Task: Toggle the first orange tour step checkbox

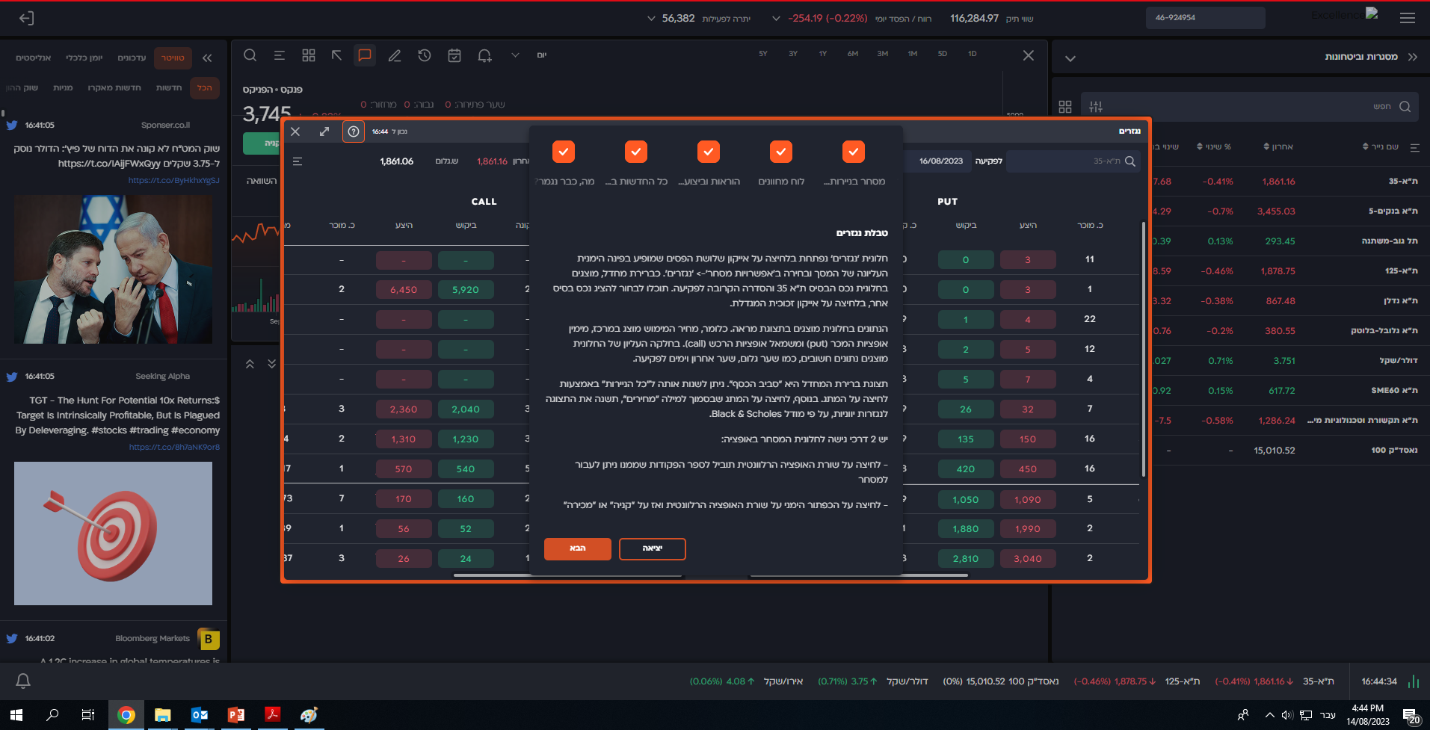Action: (853, 152)
